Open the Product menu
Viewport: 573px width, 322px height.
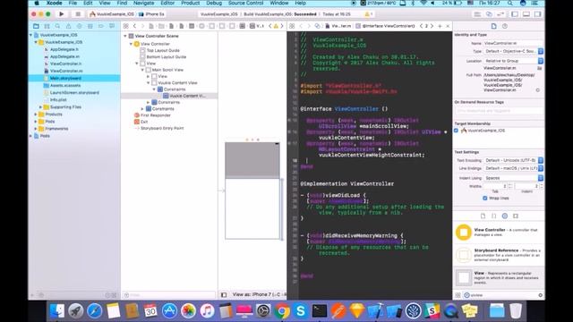click(191, 3)
